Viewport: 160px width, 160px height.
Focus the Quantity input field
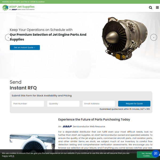click(63, 104)
